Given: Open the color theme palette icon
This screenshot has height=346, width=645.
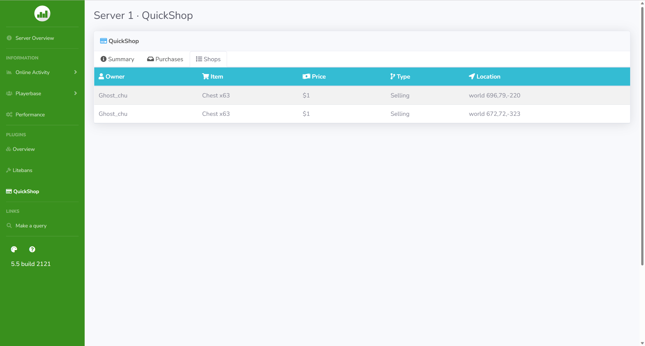Looking at the screenshot, I should [14, 249].
